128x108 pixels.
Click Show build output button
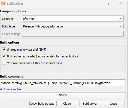[x=42, y=104]
